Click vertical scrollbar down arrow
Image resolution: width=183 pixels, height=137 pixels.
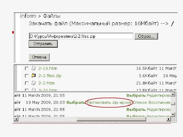pos(173,114)
